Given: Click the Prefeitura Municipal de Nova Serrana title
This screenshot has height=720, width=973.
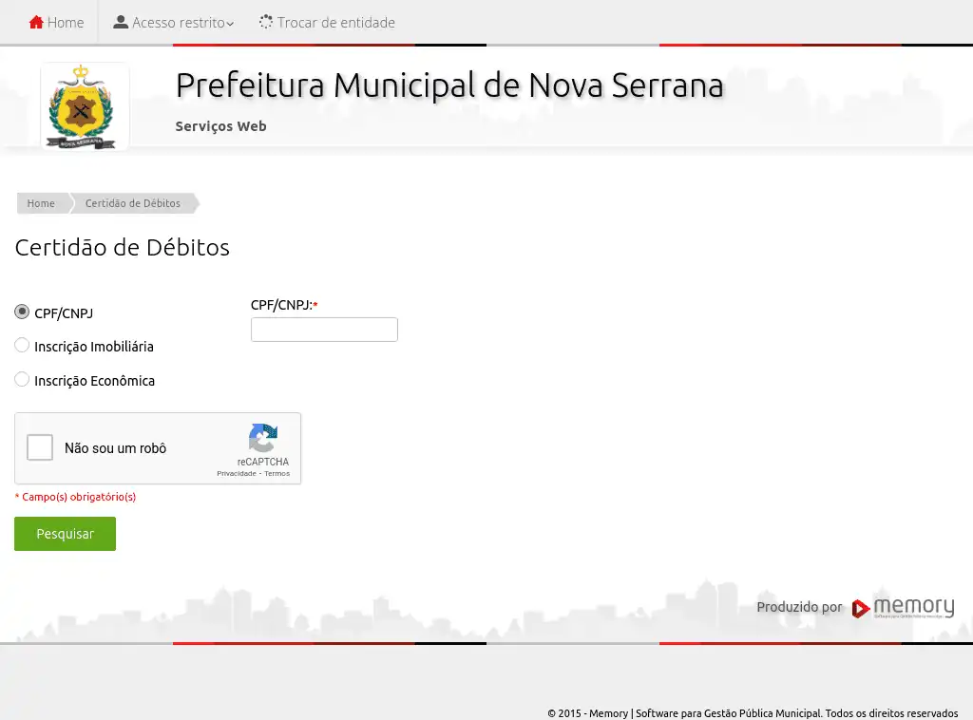Looking at the screenshot, I should (448, 85).
